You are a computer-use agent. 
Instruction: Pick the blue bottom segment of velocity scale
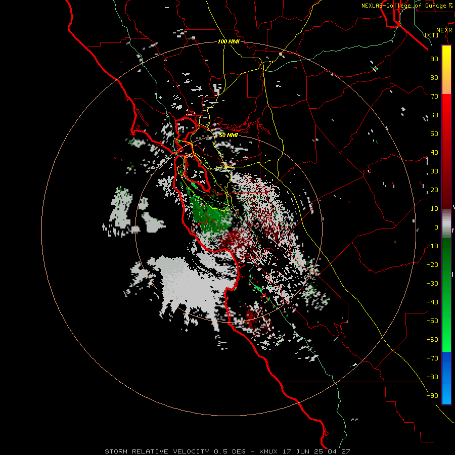click(x=446, y=378)
